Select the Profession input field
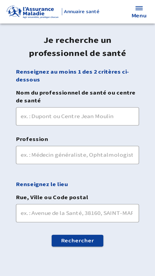 pyautogui.click(x=78, y=155)
